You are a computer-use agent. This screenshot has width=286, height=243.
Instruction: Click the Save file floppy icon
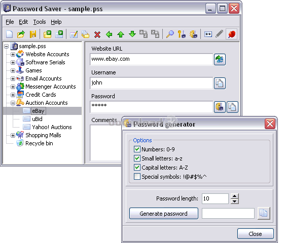[x=33, y=34]
